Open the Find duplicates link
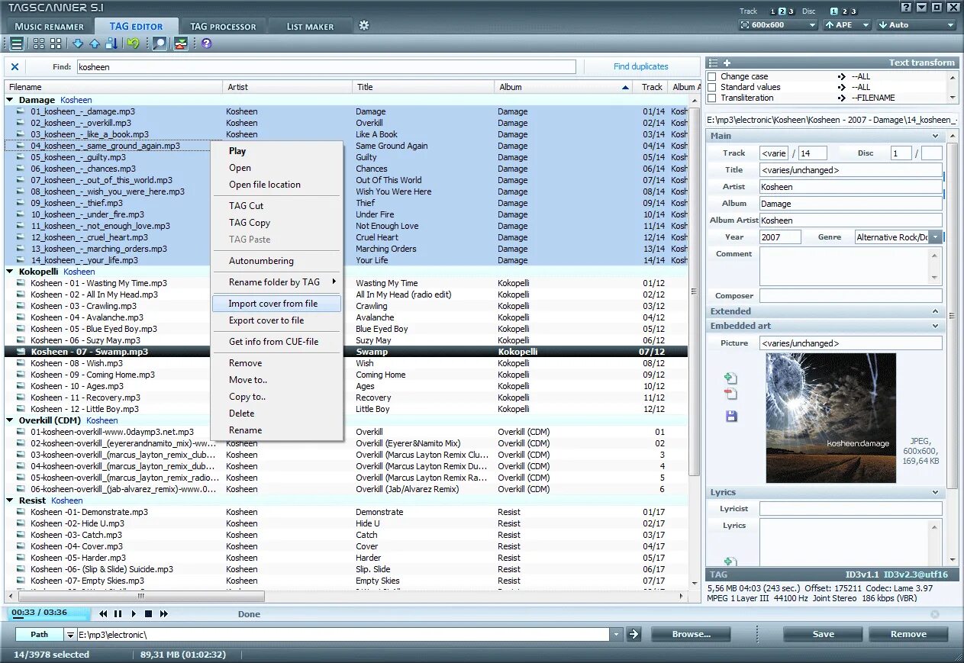This screenshot has height=663, width=964. [641, 67]
